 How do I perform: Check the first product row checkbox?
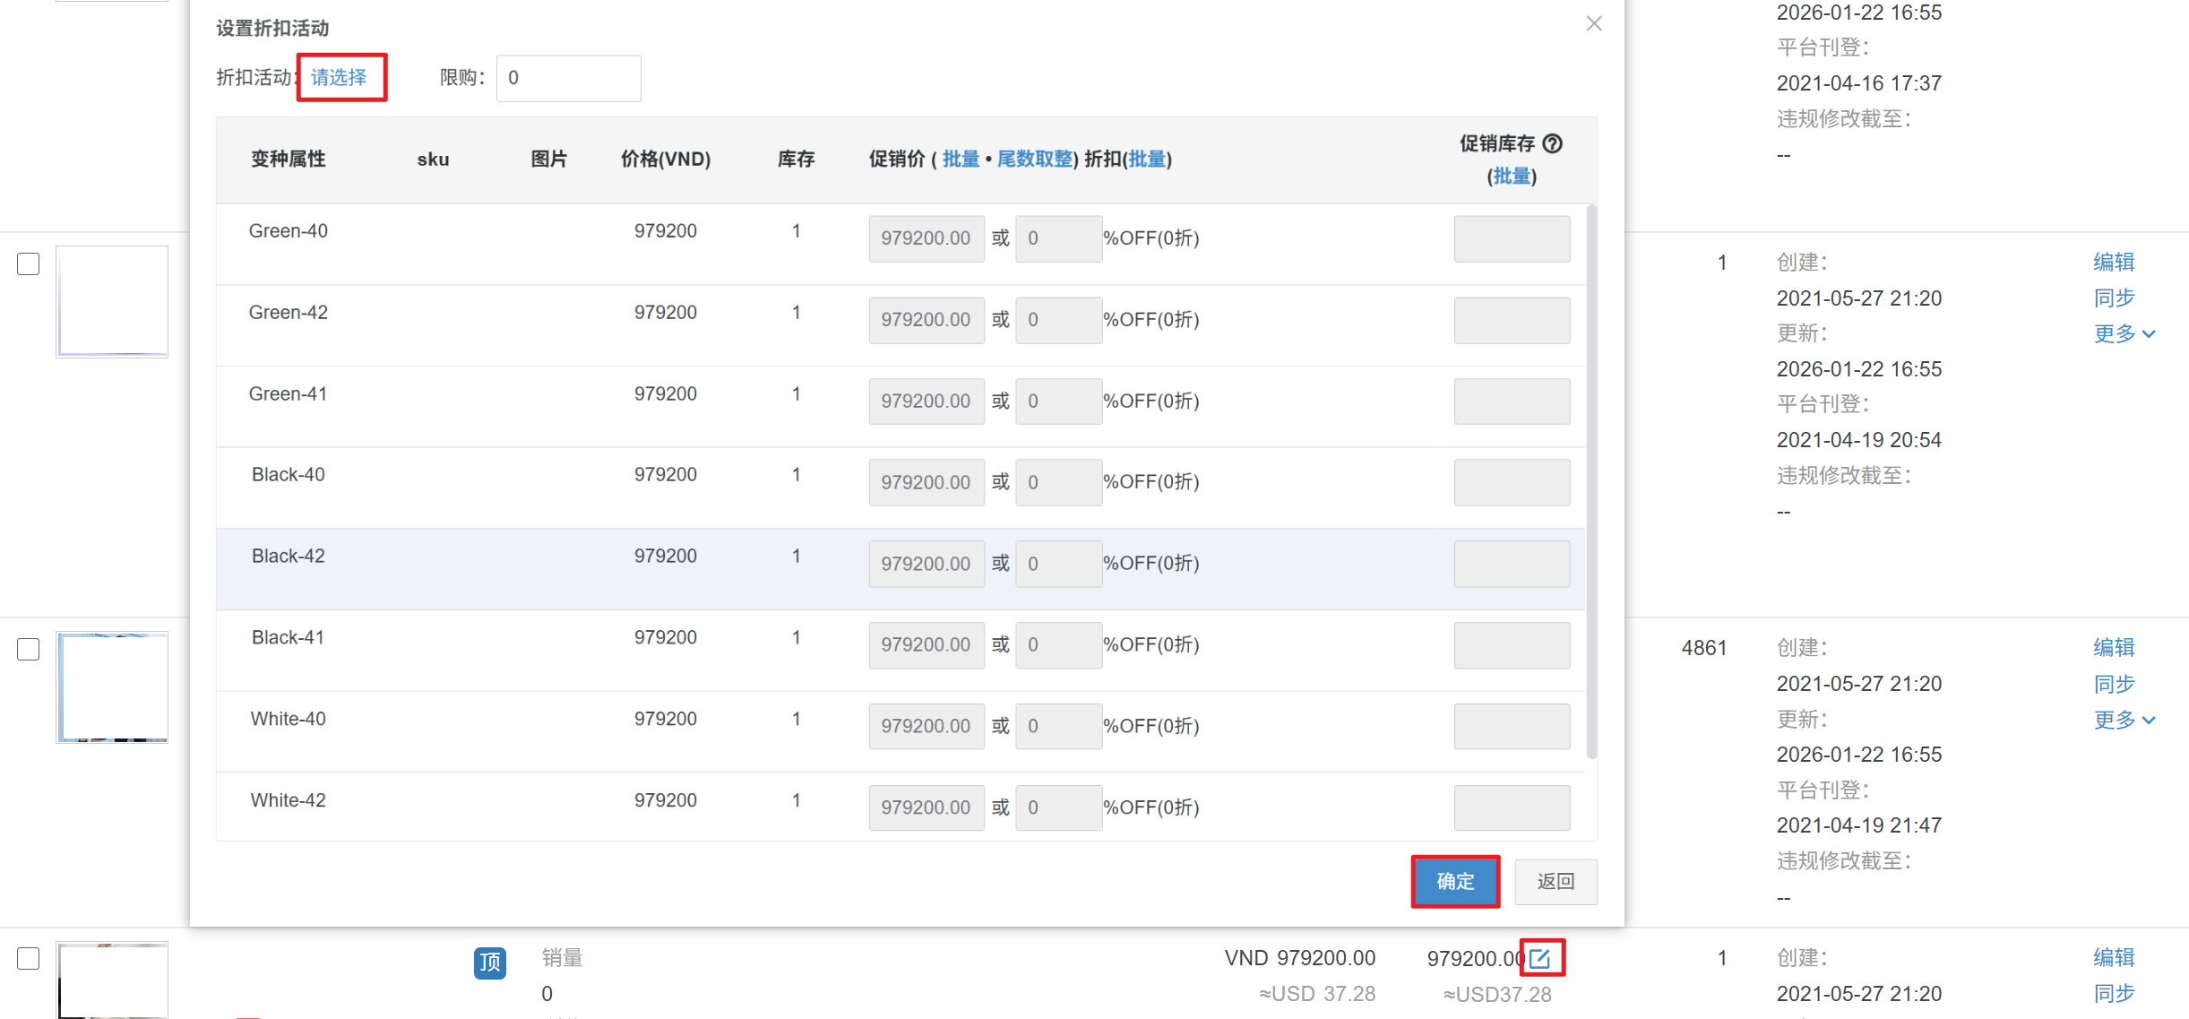pos(29,263)
